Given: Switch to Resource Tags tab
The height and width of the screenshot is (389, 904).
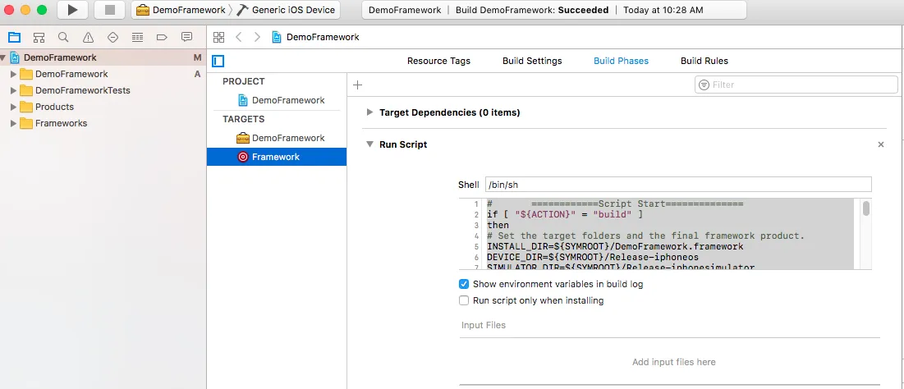Looking at the screenshot, I should point(438,61).
